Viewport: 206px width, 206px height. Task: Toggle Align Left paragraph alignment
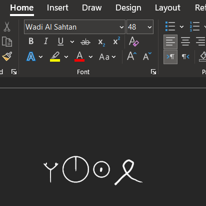(170, 42)
